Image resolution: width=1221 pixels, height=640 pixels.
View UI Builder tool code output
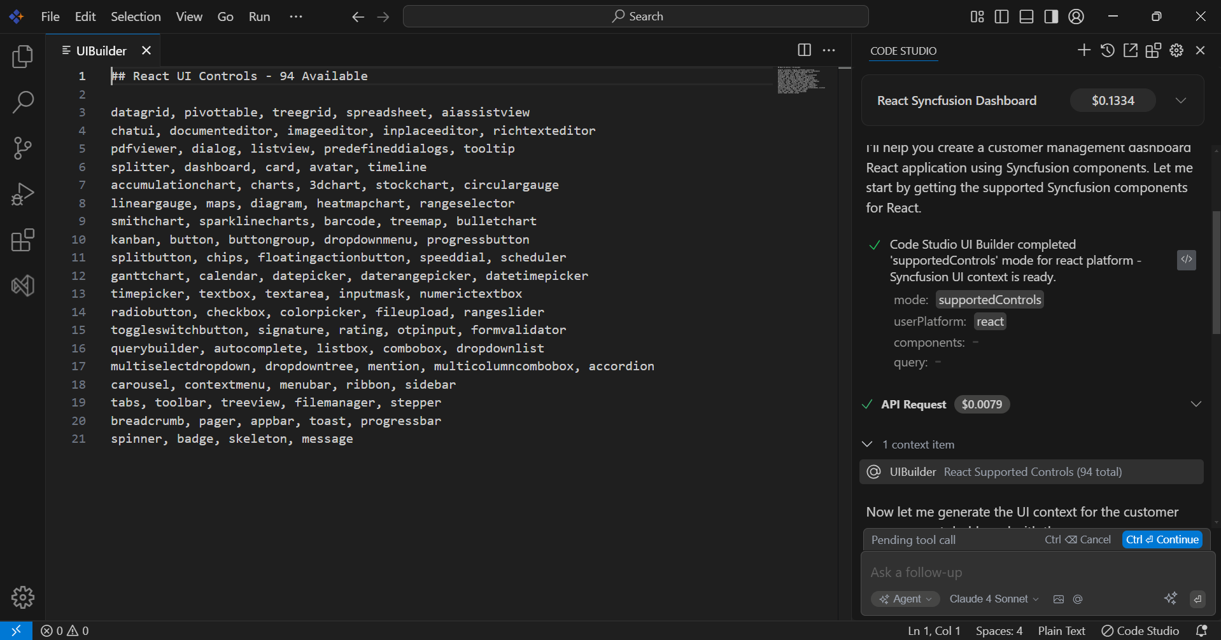coord(1187,260)
